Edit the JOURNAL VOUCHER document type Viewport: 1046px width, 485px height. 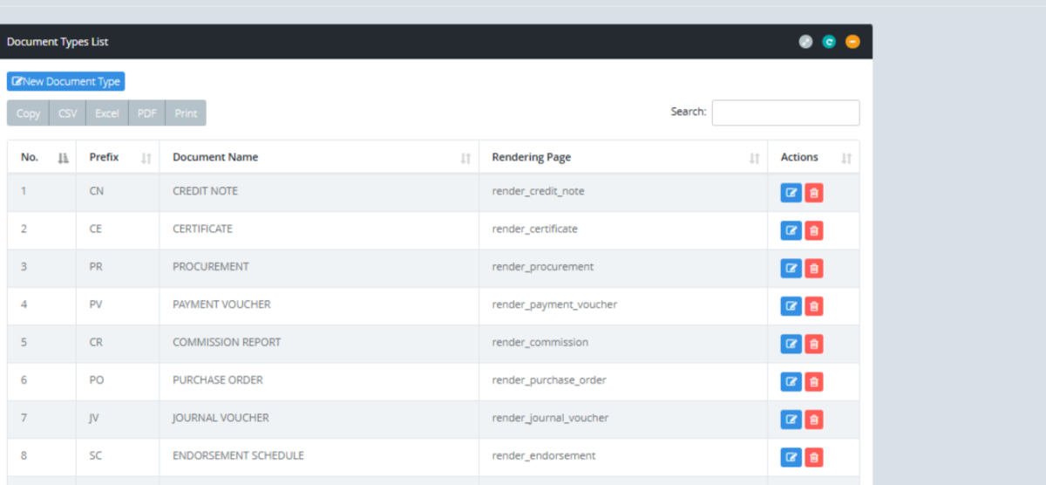[x=791, y=420]
